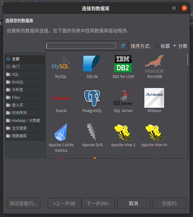Select the Altibase driver icon
The height and width of the screenshot is (217, 193).
pos(154,100)
